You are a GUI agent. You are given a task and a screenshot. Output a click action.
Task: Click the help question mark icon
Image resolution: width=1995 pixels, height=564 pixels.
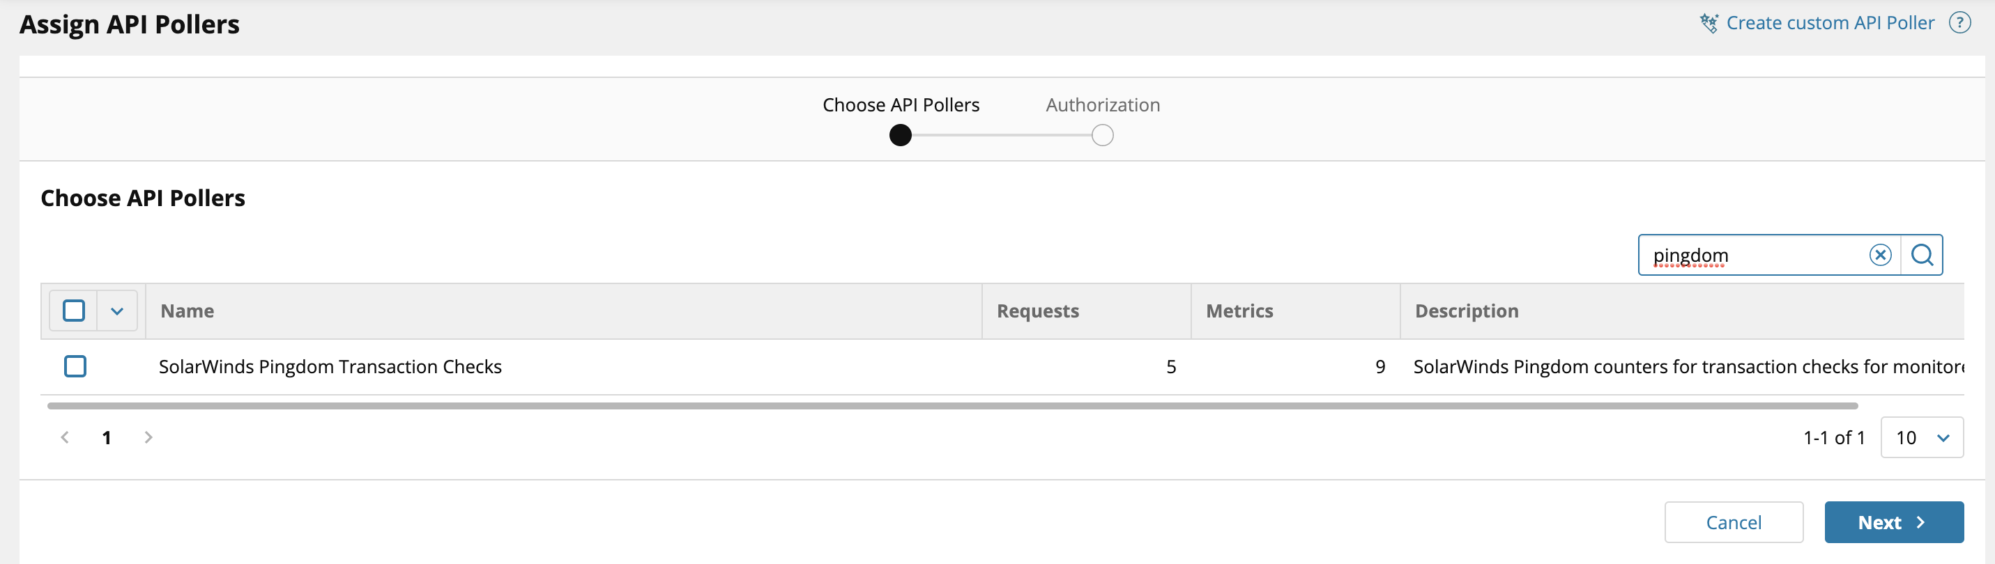tap(1959, 23)
